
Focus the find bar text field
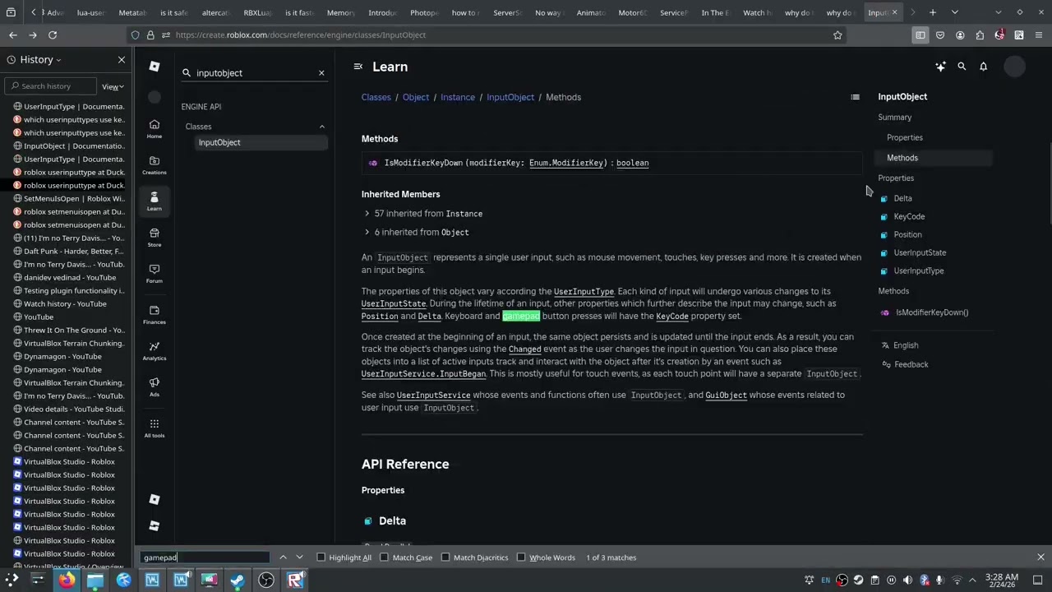coord(205,557)
